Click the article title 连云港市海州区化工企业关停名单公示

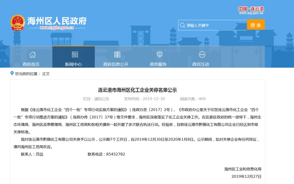(x=137, y=90)
